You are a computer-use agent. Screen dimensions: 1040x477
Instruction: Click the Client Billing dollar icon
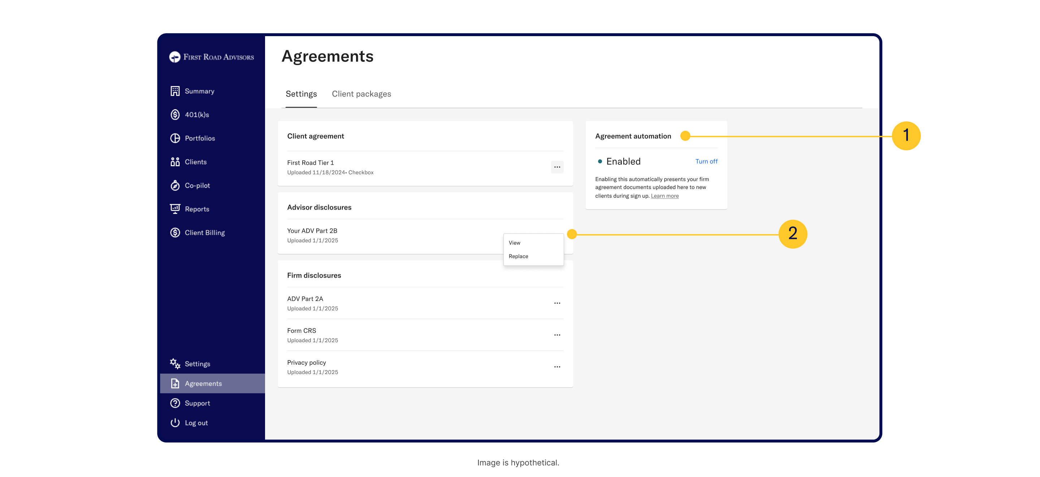point(175,233)
